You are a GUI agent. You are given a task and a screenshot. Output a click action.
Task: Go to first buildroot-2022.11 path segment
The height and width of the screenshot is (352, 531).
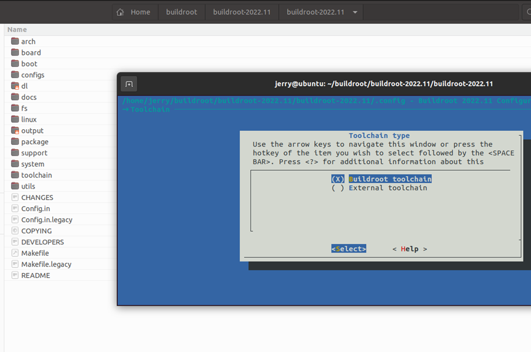pos(242,12)
